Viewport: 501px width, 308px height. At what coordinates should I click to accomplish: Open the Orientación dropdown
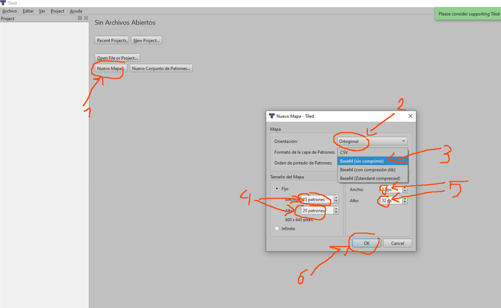pos(372,141)
